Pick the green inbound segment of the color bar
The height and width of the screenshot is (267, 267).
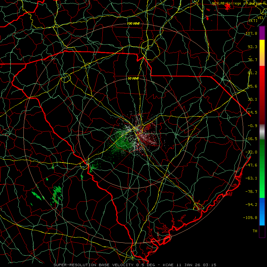click(262, 169)
